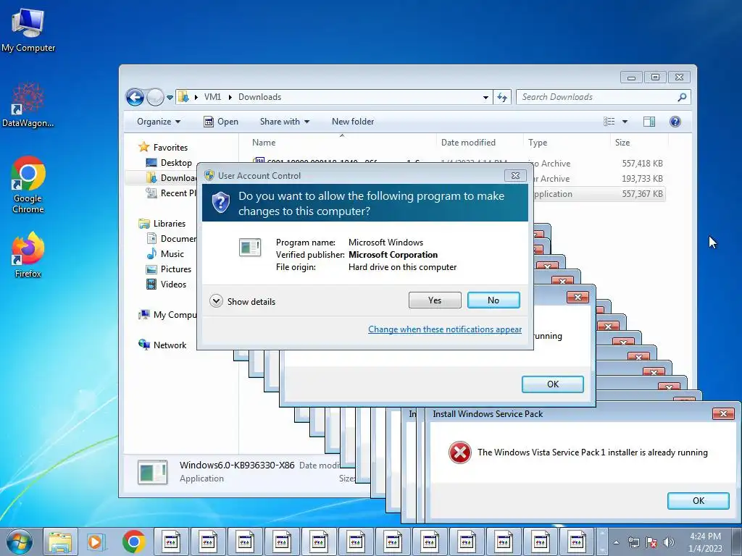Open the Firefox desktop shortcut
This screenshot has width=742, height=556.
click(28, 254)
